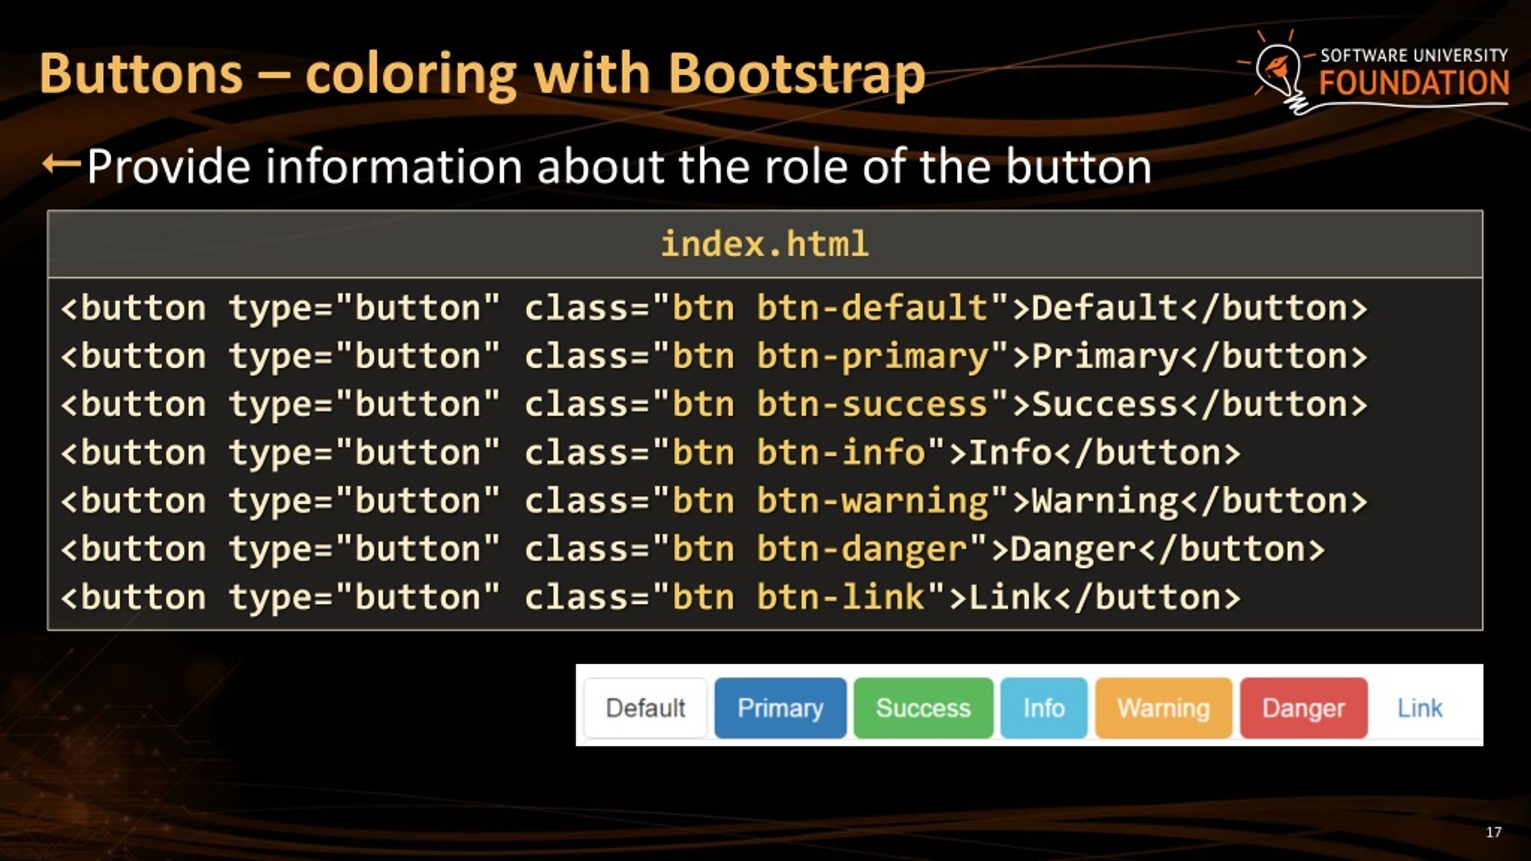Click the code line containing btn-danger
Screen dimensions: 1531x861
pos(693,549)
